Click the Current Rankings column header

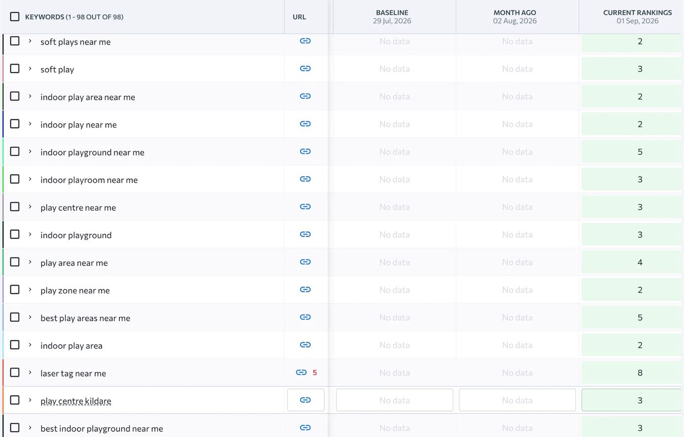638,17
